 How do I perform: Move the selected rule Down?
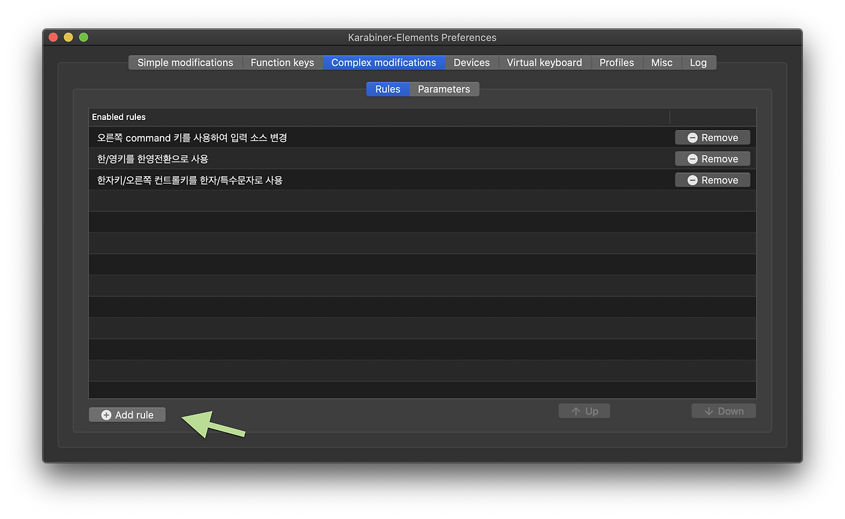pyautogui.click(x=724, y=411)
